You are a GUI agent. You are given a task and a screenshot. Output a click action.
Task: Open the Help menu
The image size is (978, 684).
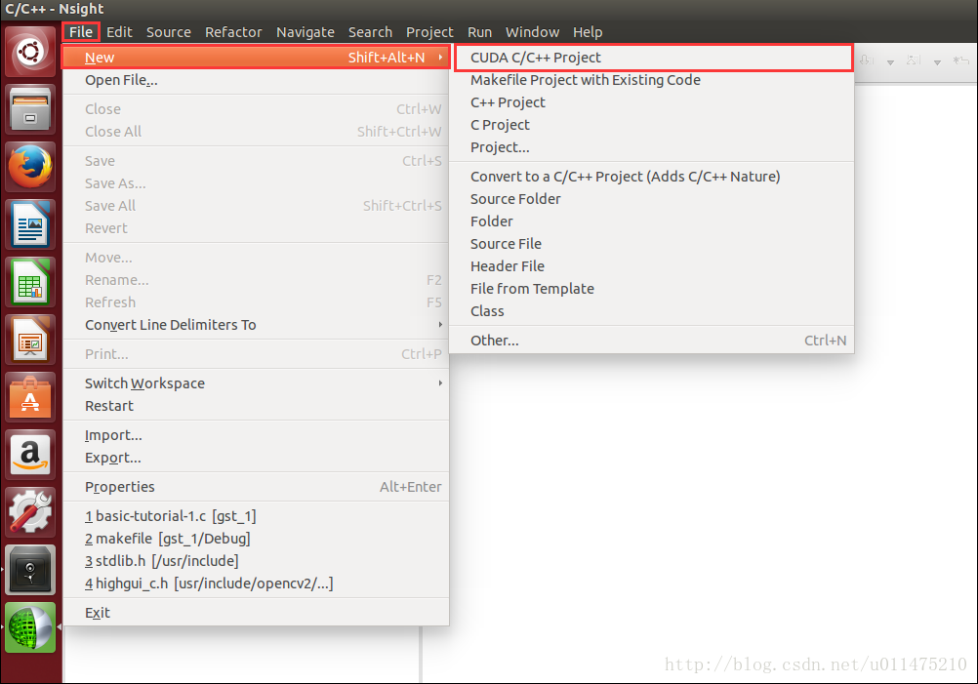588,32
